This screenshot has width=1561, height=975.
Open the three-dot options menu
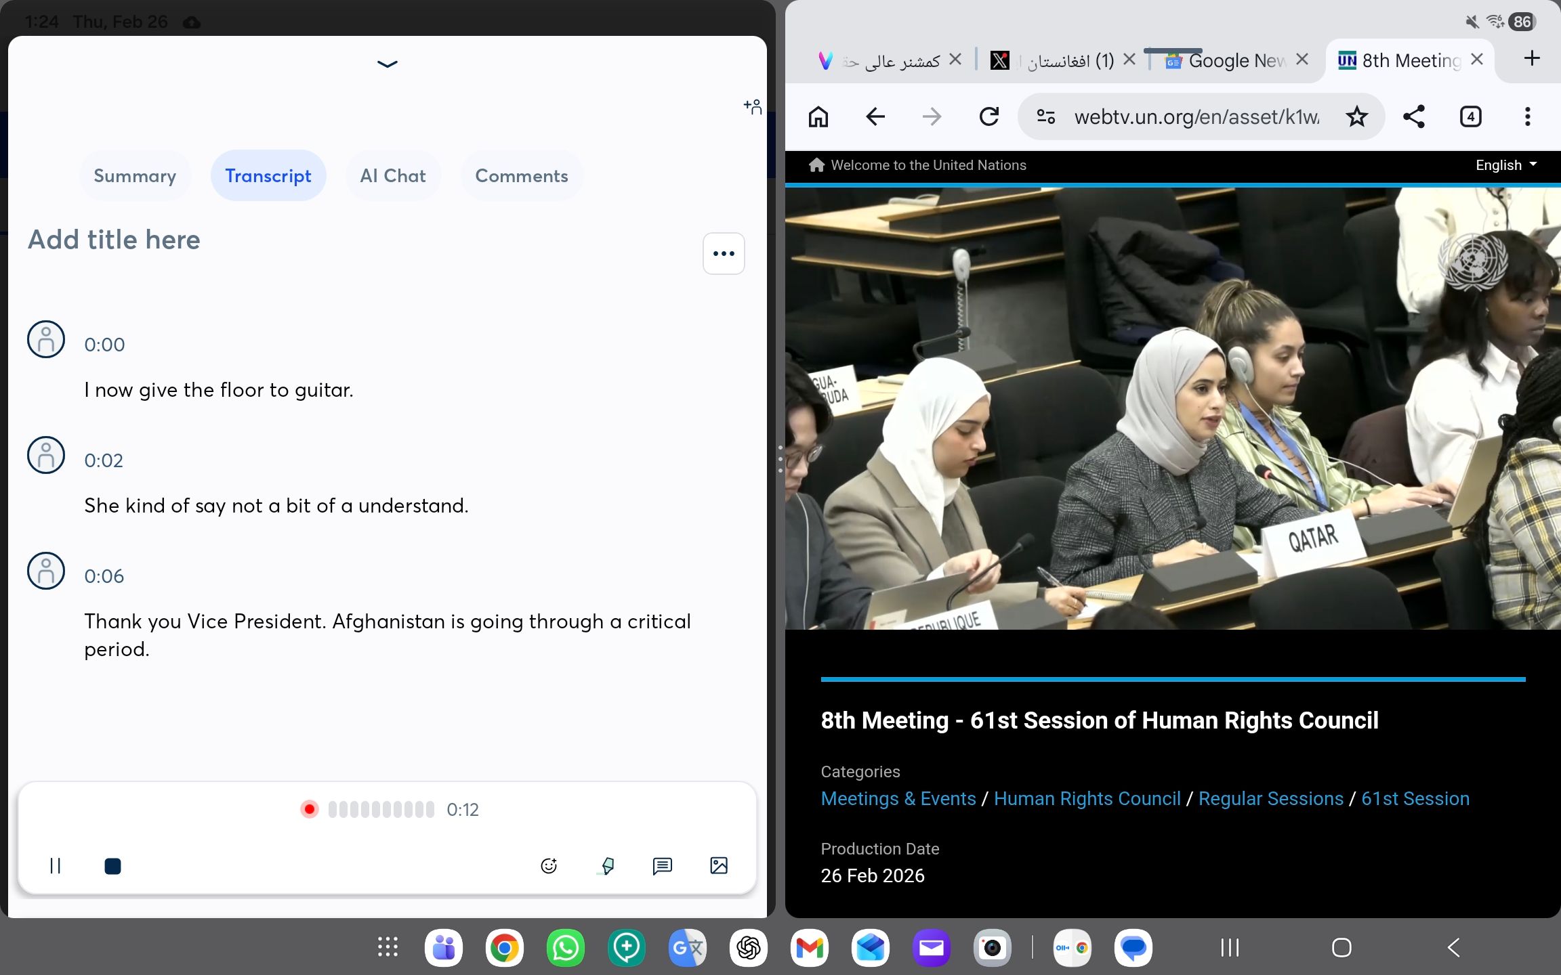(724, 254)
